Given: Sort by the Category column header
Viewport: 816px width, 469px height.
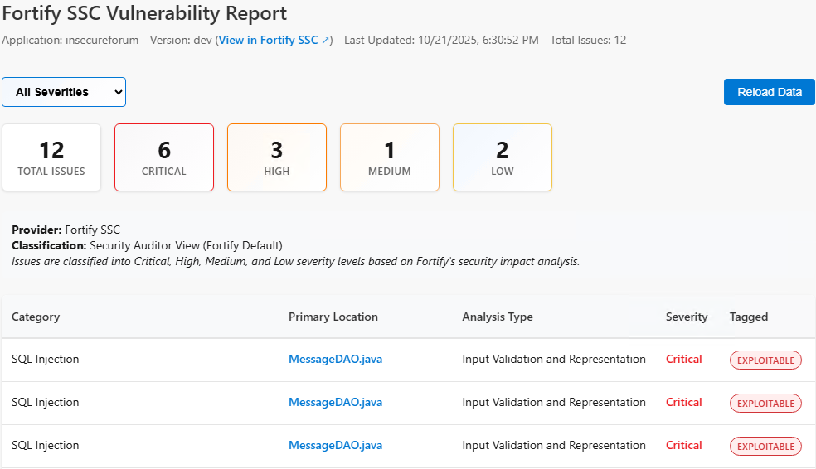Looking at the screenshot, I should click(x=36, y=317).
